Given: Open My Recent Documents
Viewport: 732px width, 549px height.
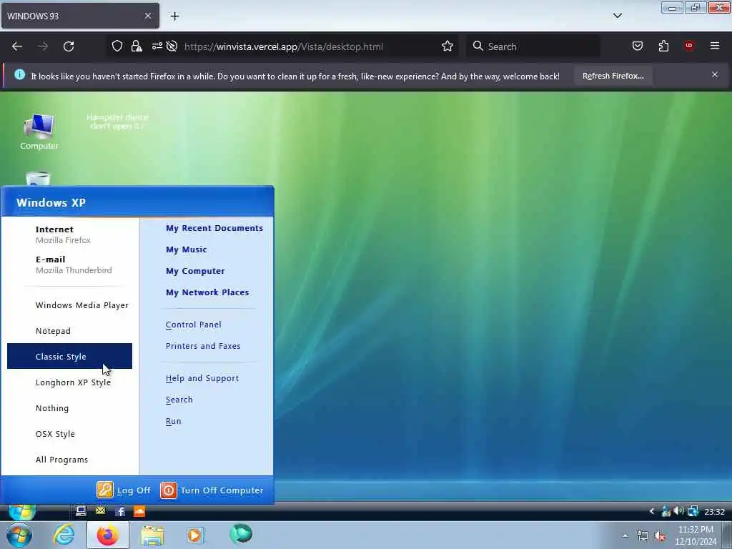Looking at the screenshot, I should click(214, 228).
